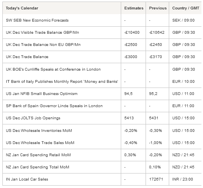
Task: Click the Today's Calendar column header
Action: click(22, 8)
